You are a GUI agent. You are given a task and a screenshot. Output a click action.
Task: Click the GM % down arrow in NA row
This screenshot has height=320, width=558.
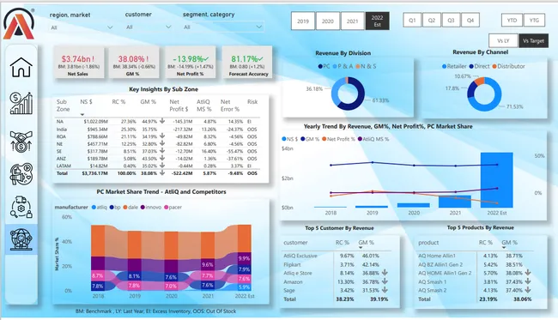[162, 121]
